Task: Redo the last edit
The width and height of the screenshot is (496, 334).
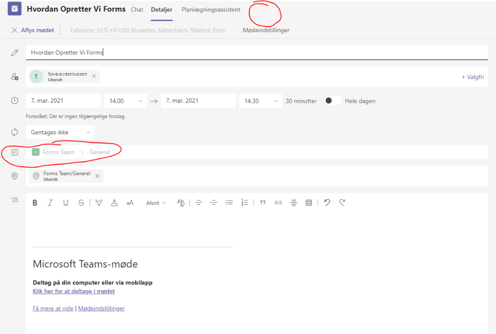Action: pyautogui.click(x=342, y=202)
